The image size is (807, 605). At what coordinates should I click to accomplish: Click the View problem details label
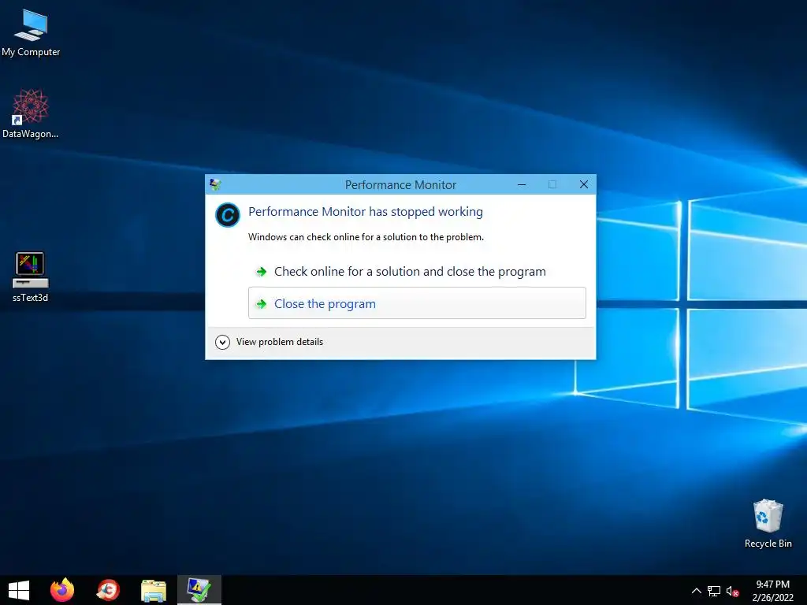coord(280,342)
